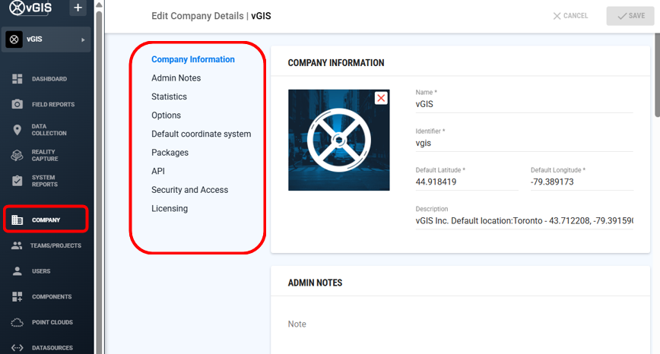
Task: Click the Default Longitude field
Action: (x=582, y=182)
